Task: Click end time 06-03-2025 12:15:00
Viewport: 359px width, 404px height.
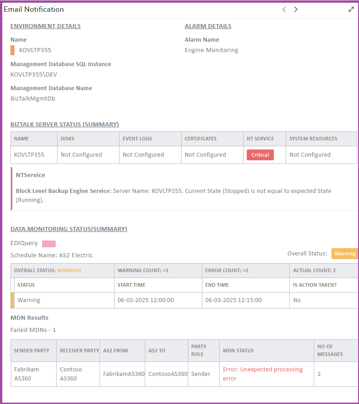Action: point(233,300)
